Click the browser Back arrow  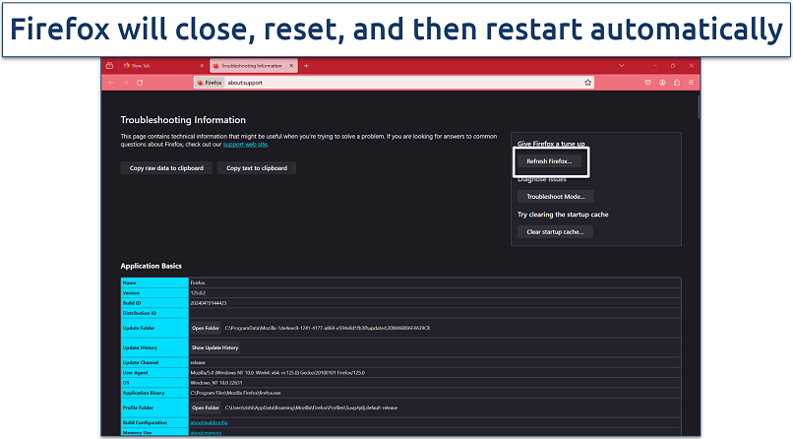(x=110, y=83)
